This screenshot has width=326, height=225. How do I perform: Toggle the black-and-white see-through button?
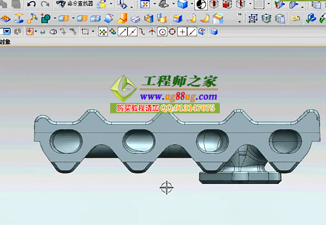[x=201, y=4]
